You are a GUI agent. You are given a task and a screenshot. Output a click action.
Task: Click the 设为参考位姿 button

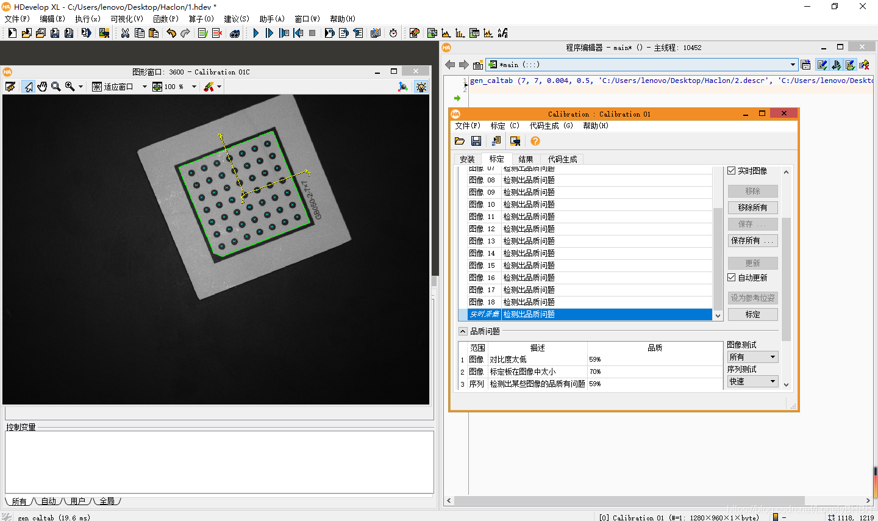pos(753,298)
